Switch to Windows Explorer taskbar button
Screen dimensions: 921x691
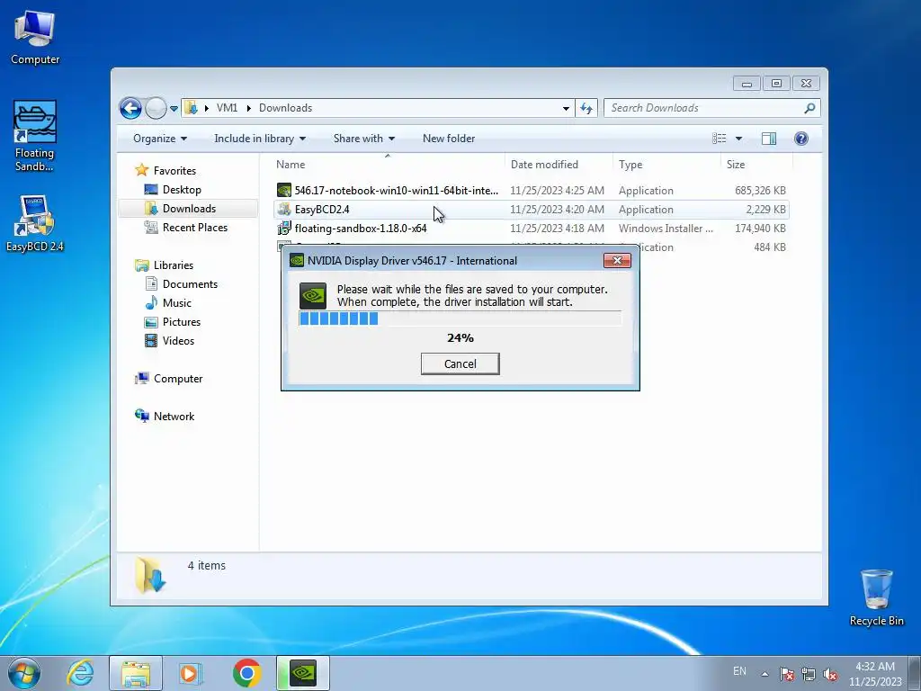point(136,673)
